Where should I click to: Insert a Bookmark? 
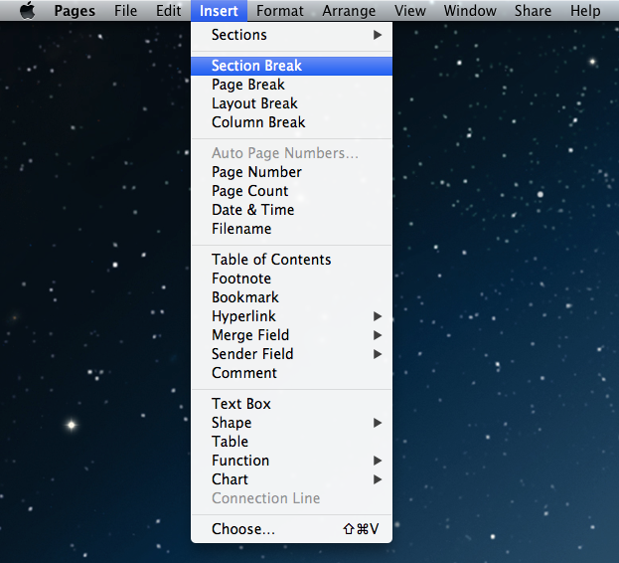point(291,297)
